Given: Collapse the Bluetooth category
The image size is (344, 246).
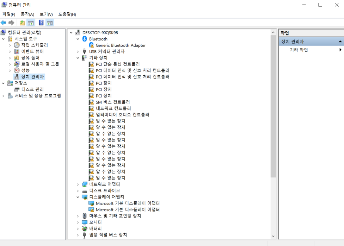Looking at the screenshot, I should 78,39.
